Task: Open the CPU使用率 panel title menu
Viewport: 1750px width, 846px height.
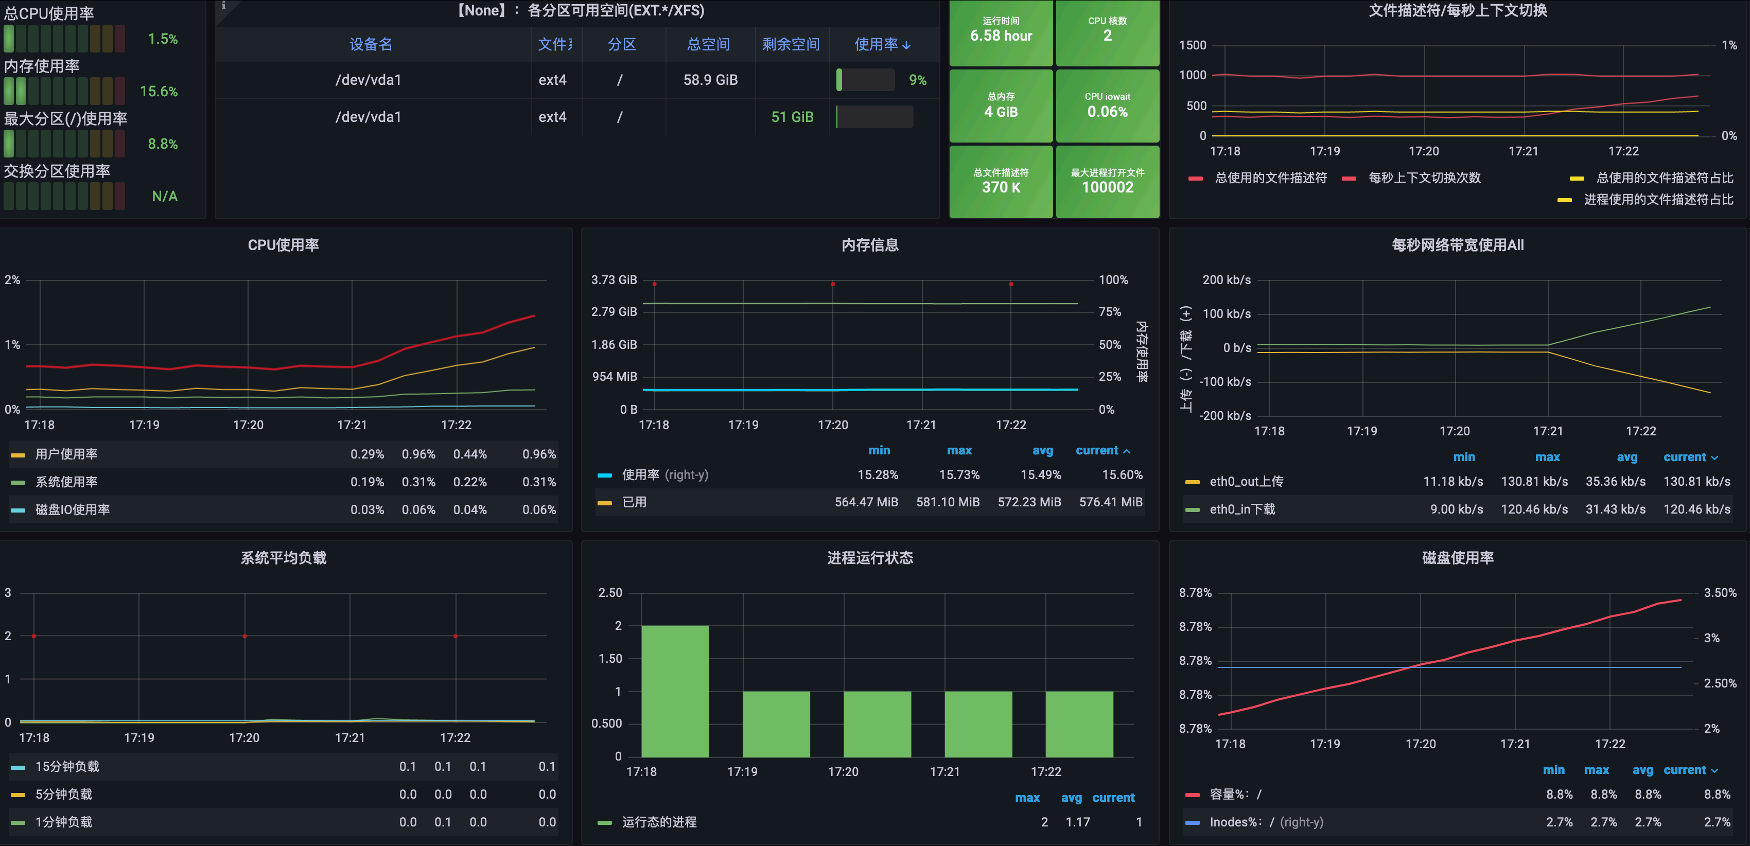Action: pyautogui.click(x=283, y=245)
